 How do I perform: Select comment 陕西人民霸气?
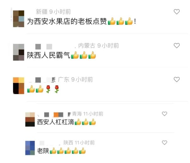click(61, 55)
